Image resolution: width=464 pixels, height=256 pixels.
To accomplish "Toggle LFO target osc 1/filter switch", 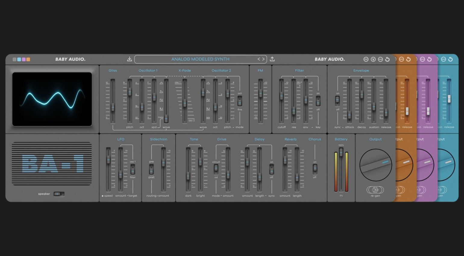I will click(133, 170).
